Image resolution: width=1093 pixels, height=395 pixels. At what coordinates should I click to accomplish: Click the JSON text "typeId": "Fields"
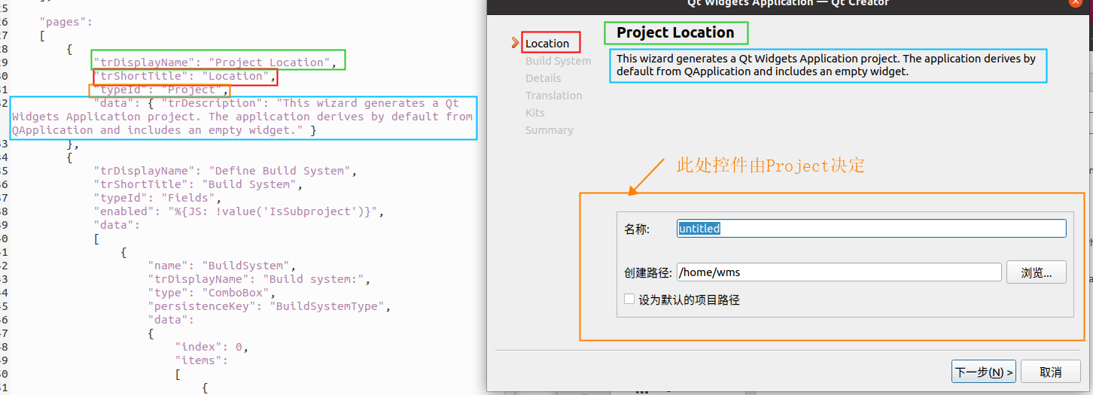tap(157, 198)
